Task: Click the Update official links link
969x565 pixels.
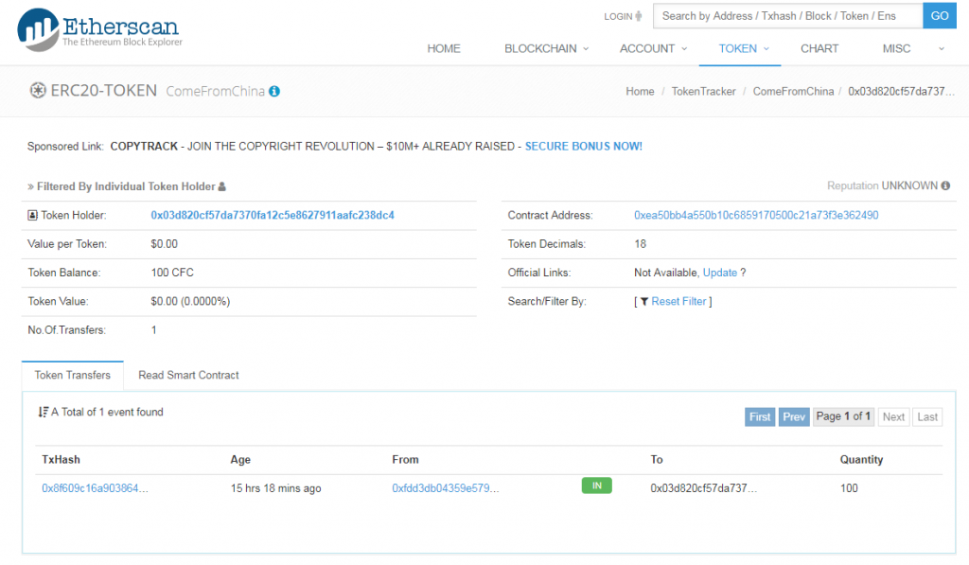Action: (x=720, y=273)
